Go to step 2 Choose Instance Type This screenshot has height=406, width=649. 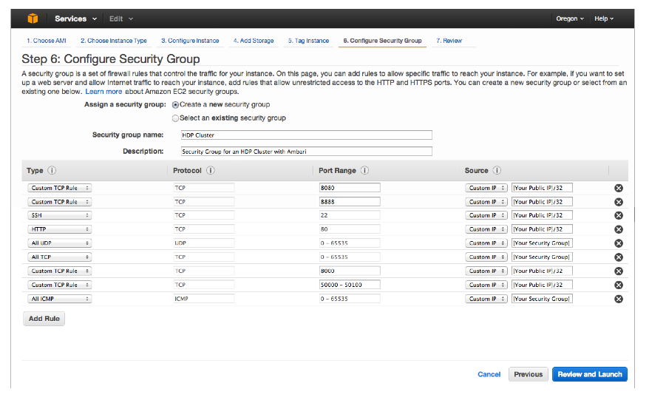click(113, 41)
